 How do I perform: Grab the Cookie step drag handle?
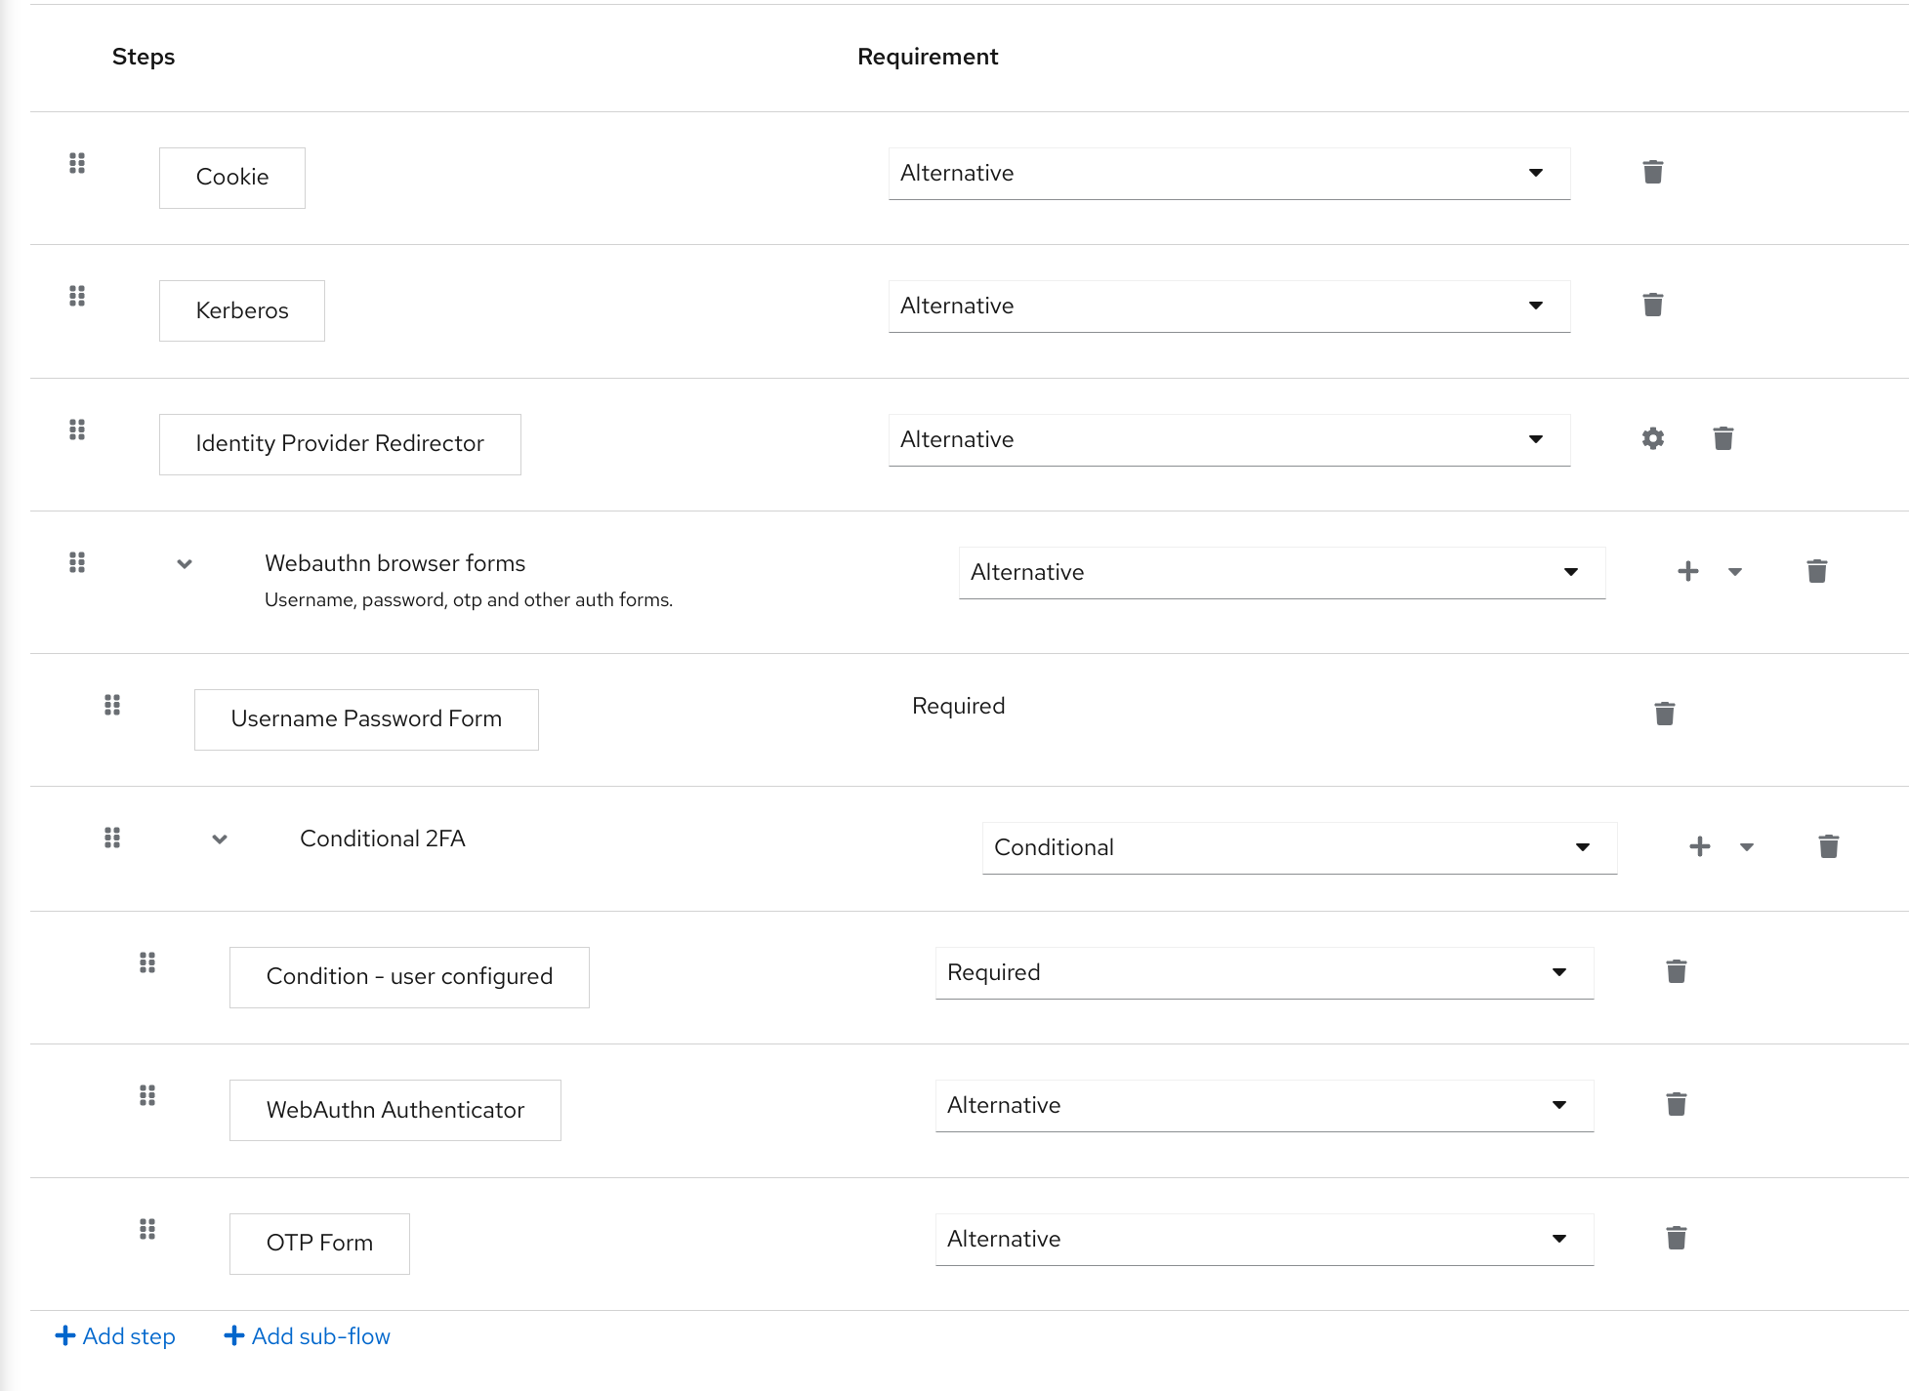coord(77,164)
